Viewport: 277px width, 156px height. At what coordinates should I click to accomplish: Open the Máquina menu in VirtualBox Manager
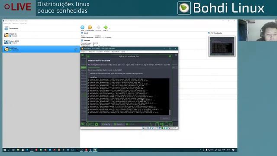click(16, 23)
